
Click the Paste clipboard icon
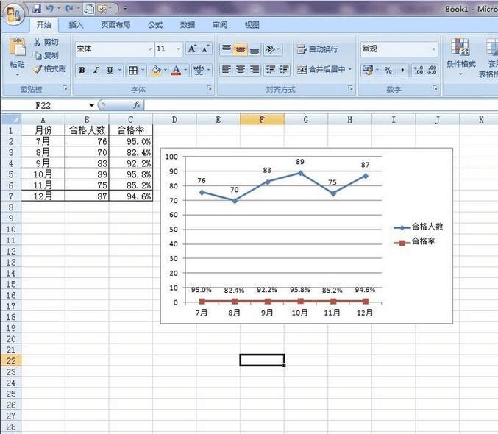[17, 48]
